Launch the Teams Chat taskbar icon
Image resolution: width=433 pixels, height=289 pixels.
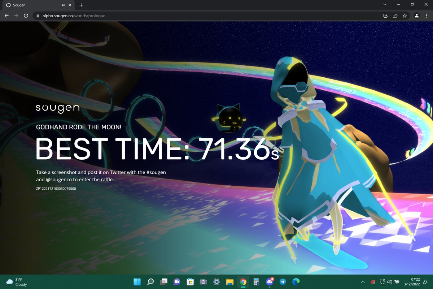pyautogui.click(x=177, y=282)
